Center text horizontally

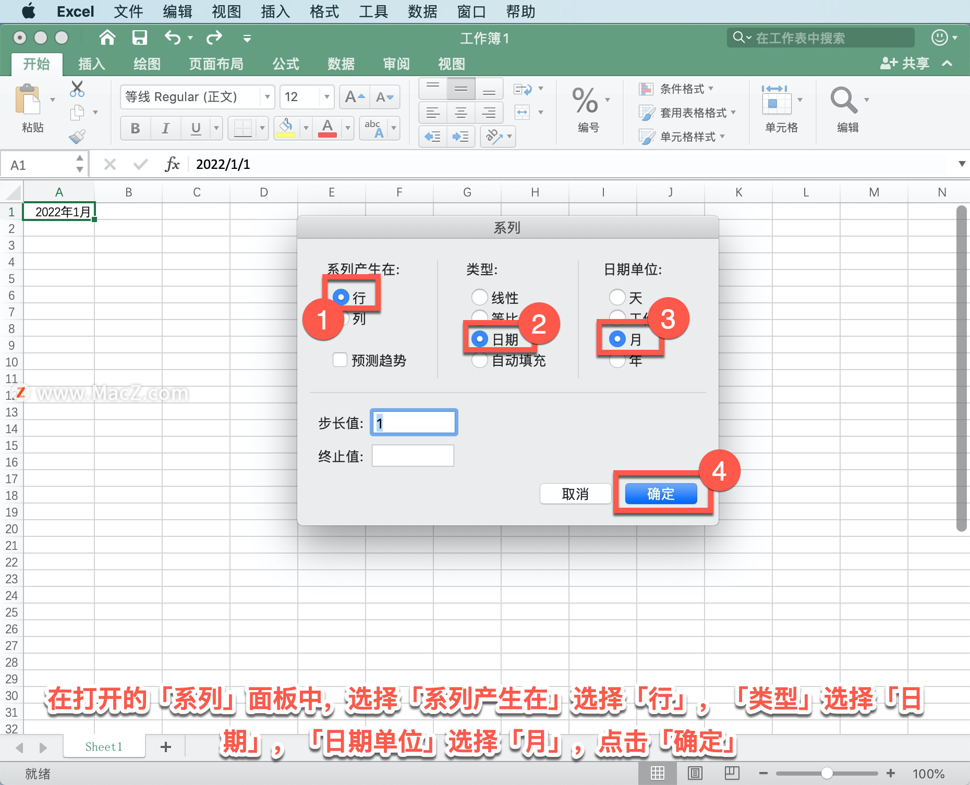[461, 113]
